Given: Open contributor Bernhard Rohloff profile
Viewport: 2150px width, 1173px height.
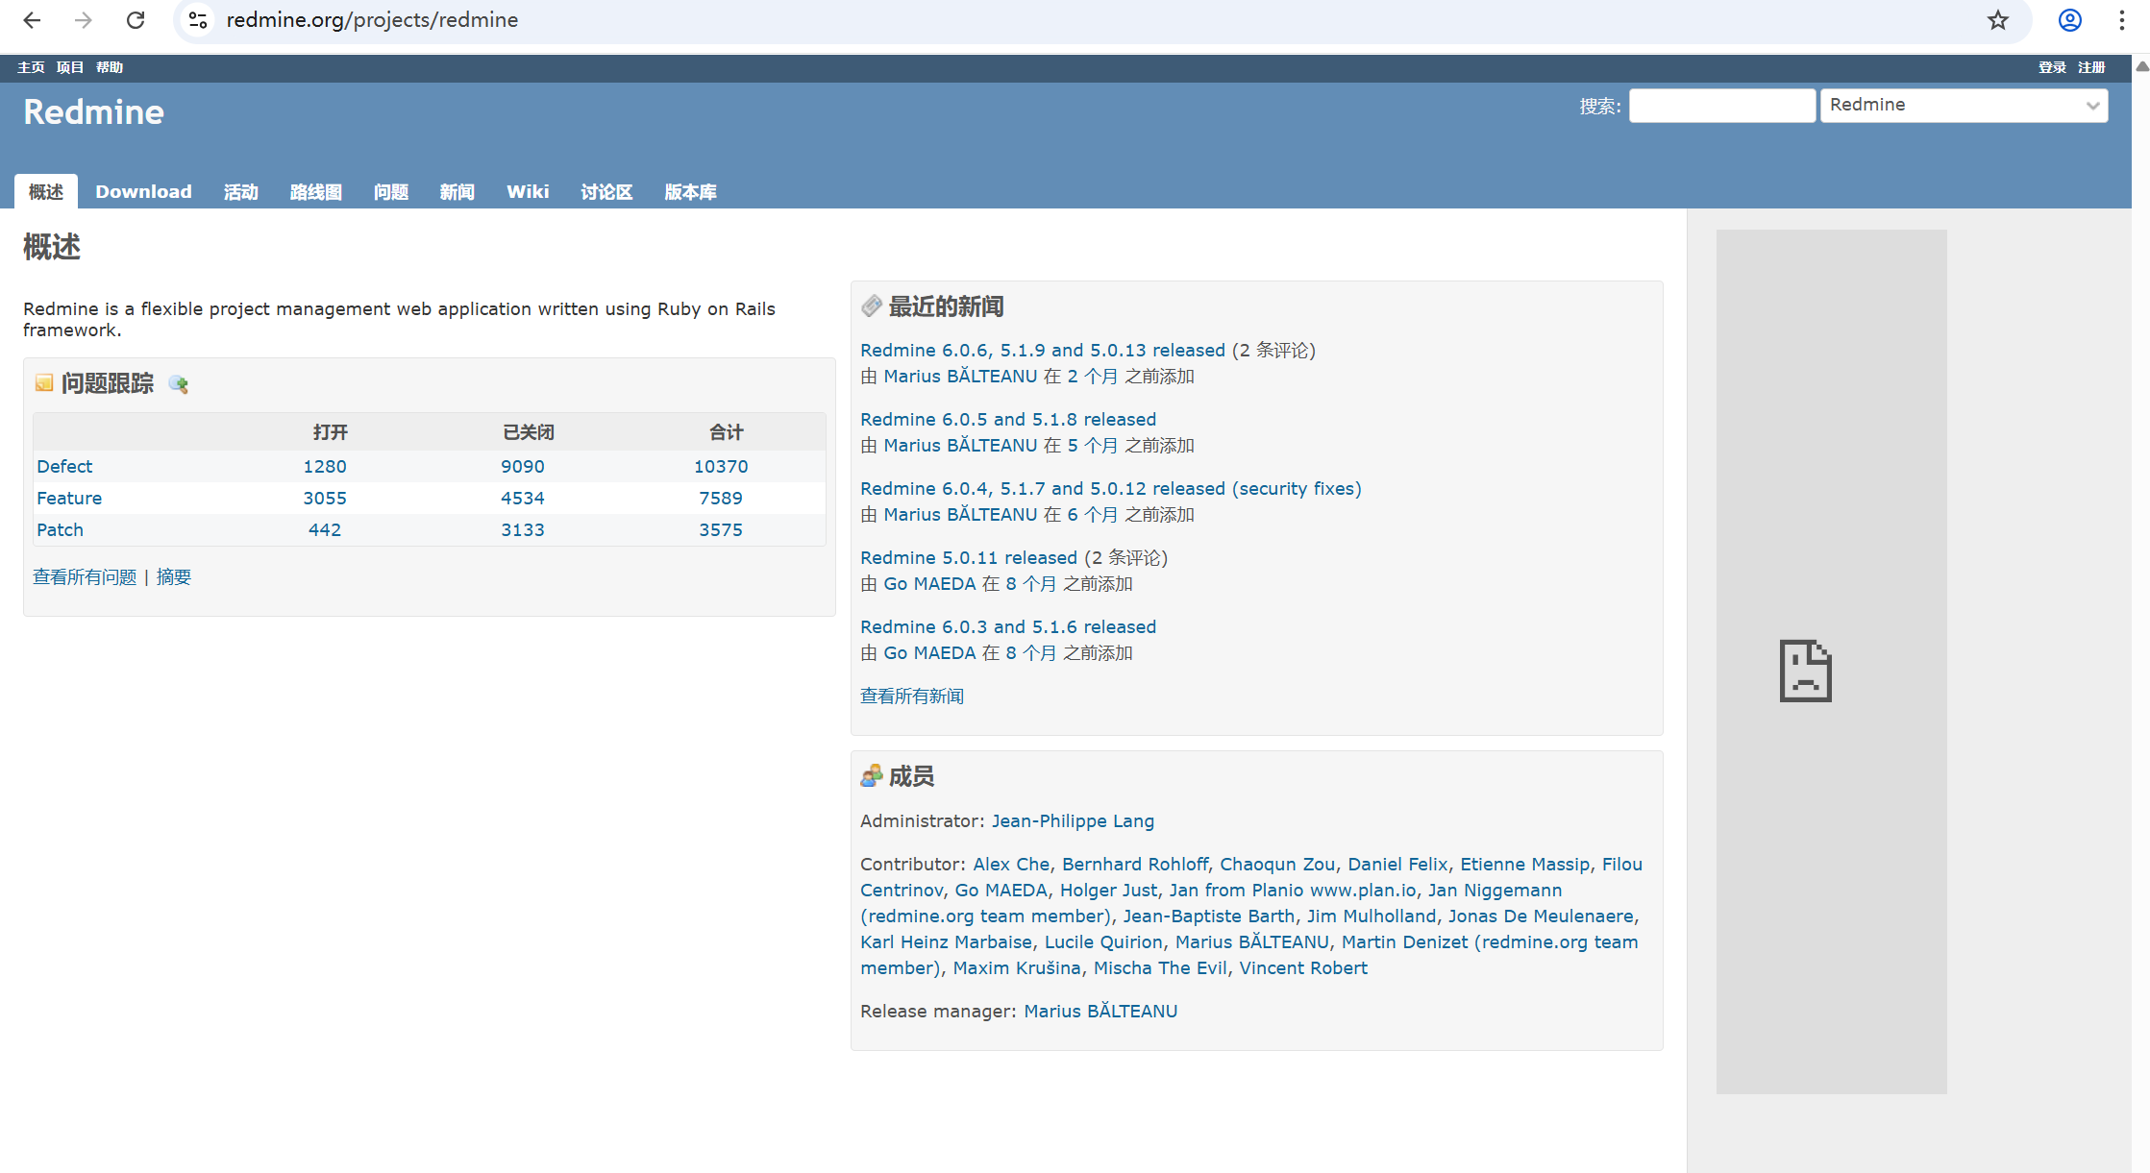Looking at the screenshot, I should [1135, 864].
